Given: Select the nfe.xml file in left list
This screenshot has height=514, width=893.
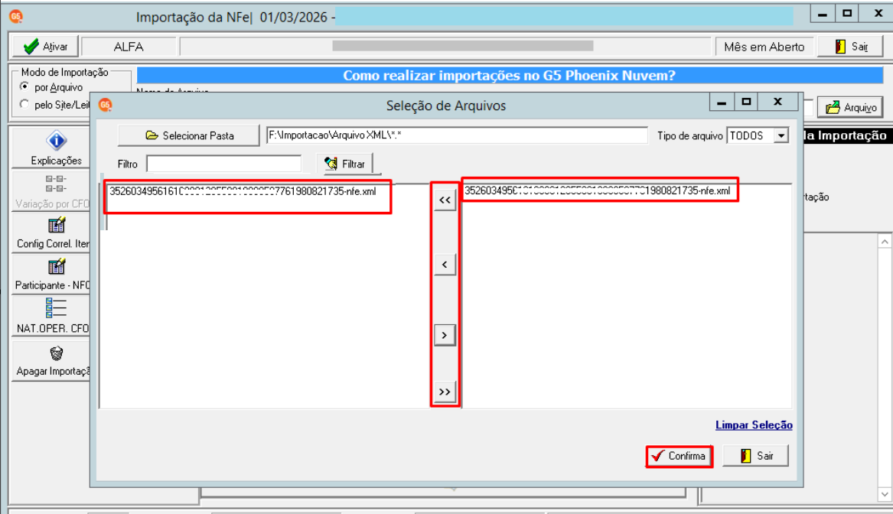Looking at the screenshot, I should (x=243, y=192).
